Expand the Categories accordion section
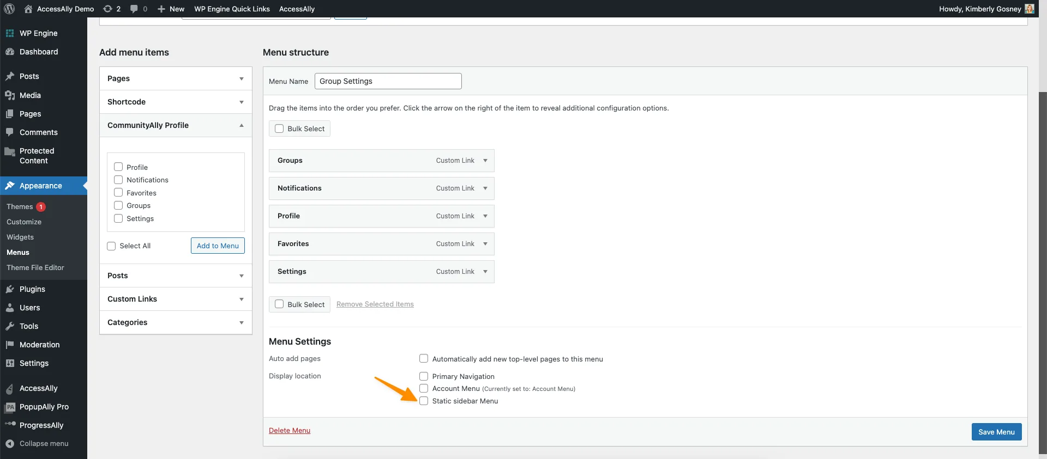This screenshot has height=459, width=1047. pos(176,322)
